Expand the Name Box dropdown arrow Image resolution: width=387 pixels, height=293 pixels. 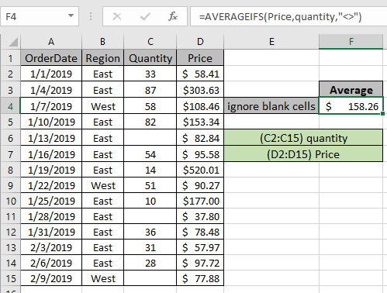[71, 16]
